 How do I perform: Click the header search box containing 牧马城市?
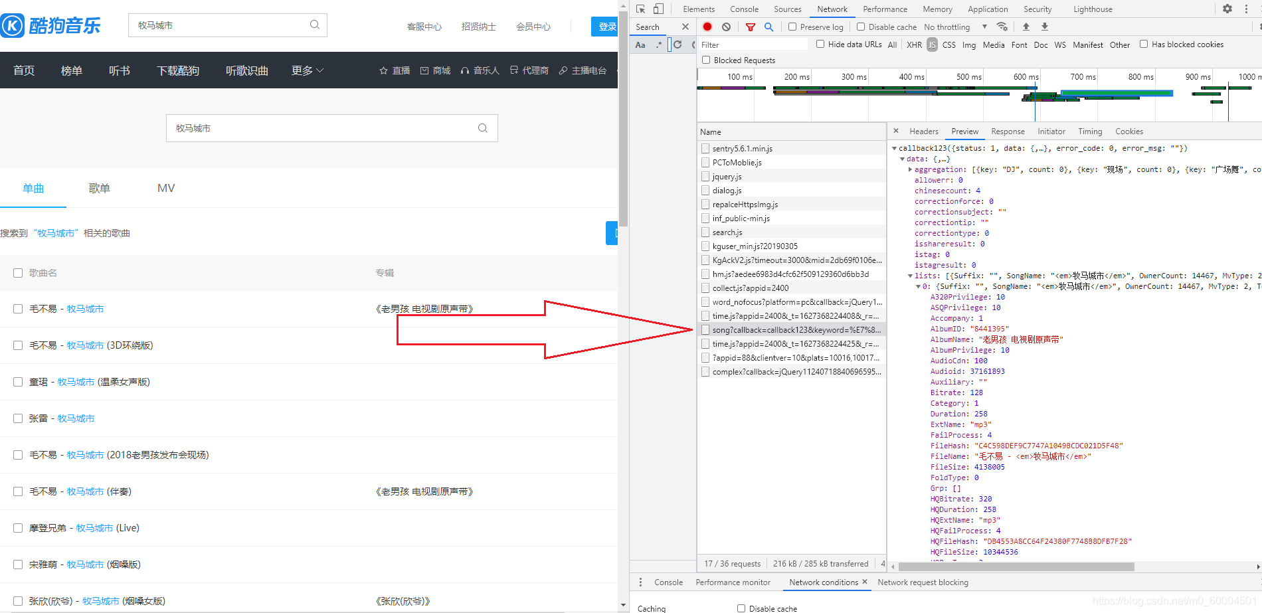227,25
